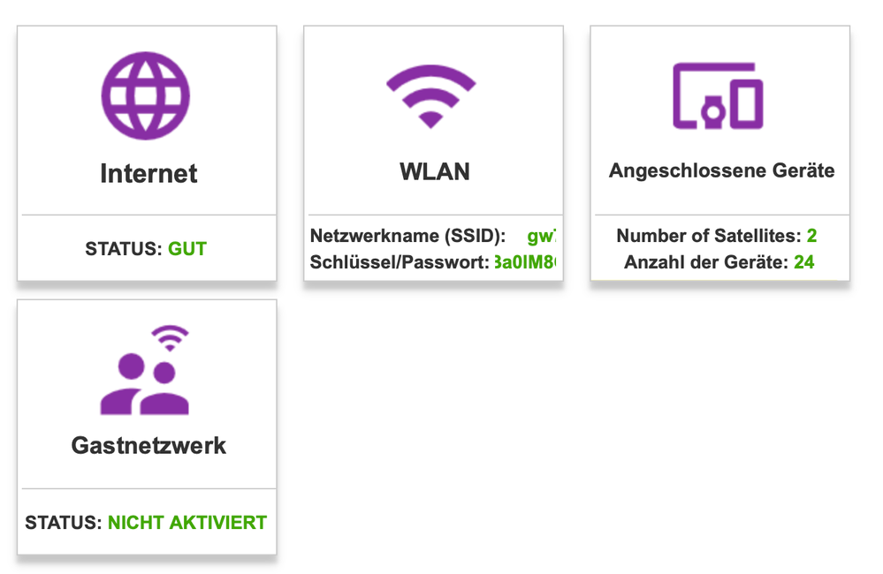Click the connected devices icon
This screenshot has width=883, height=574.
[718, 95]
